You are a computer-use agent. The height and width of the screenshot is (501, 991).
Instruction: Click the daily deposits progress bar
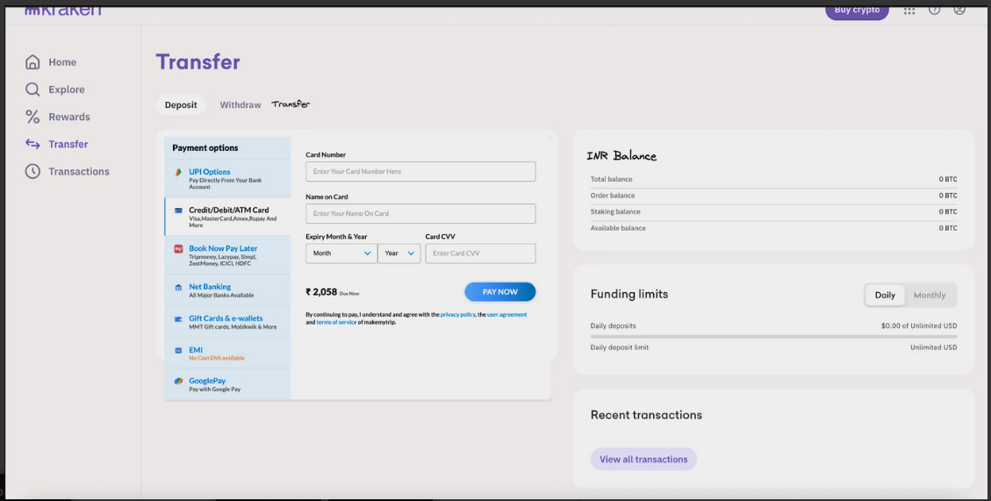773,336
